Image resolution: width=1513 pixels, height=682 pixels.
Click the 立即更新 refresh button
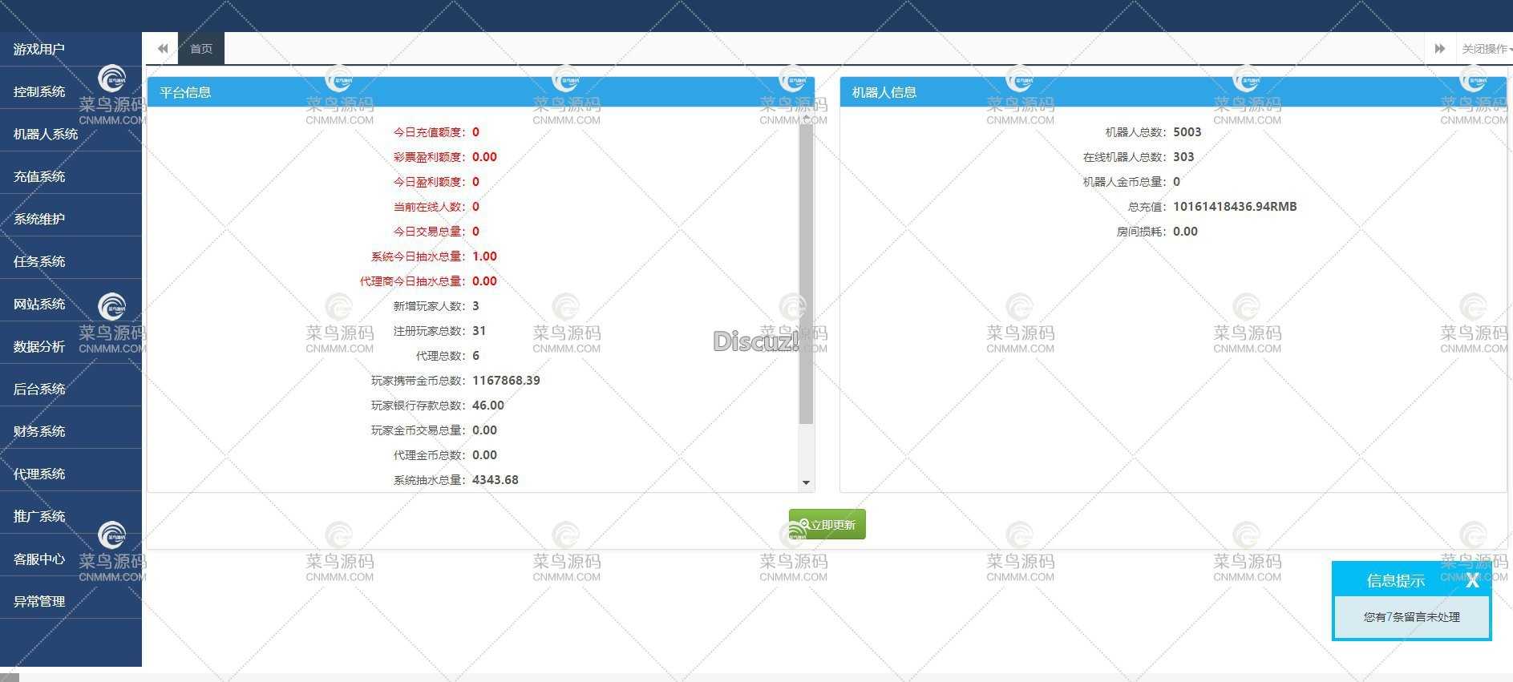click(x=827, y=525)
